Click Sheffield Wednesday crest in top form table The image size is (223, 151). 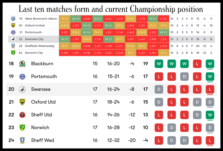pos(13,46)
